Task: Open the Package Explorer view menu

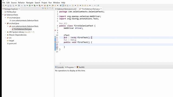Action: pyautogui.click(x=48, y=8)
